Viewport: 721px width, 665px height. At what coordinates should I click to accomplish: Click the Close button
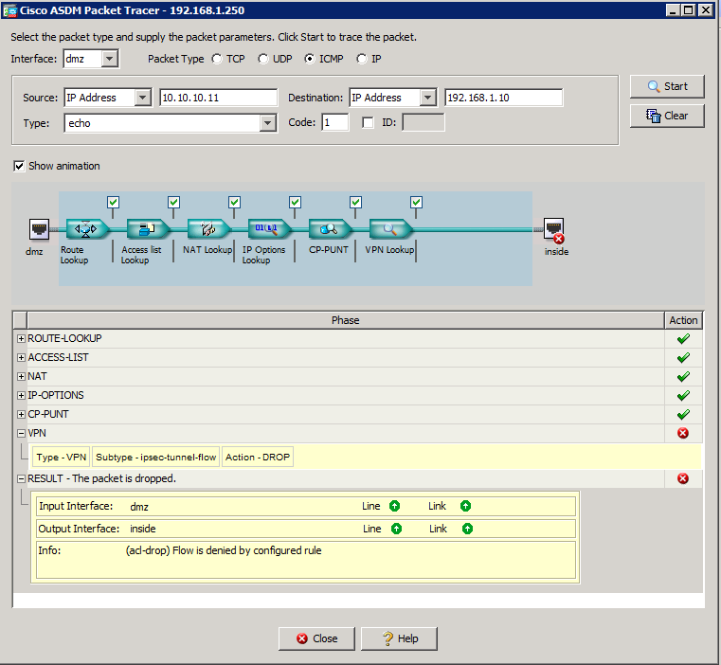click(316, 638)
